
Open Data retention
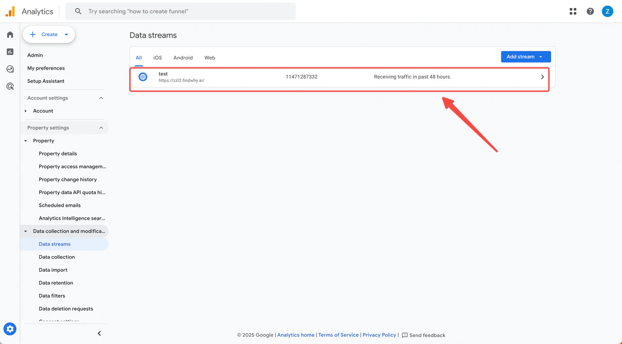(x=56, y=283)
